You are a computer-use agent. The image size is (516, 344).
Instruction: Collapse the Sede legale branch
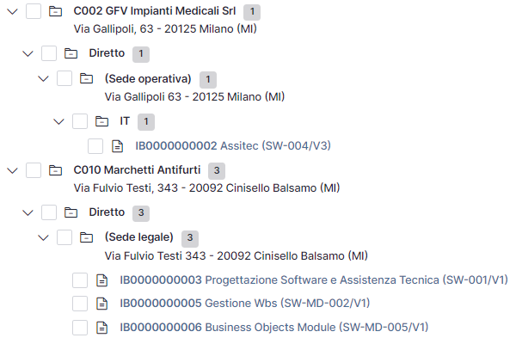pos(44,237)
